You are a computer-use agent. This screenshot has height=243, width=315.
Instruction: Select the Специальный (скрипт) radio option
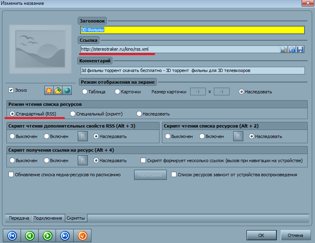tap(73, 114)
